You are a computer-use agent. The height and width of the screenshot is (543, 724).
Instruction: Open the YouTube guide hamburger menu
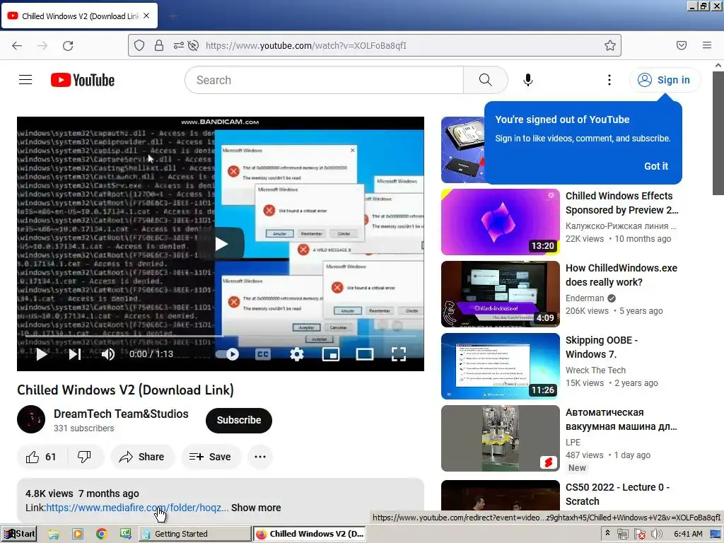[x=25, y=80]
